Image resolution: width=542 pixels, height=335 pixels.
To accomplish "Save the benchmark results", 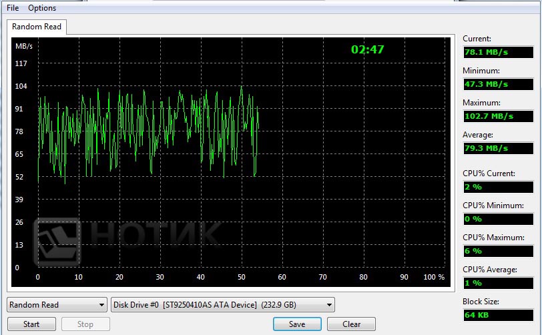I will click(x=297, y=324).
